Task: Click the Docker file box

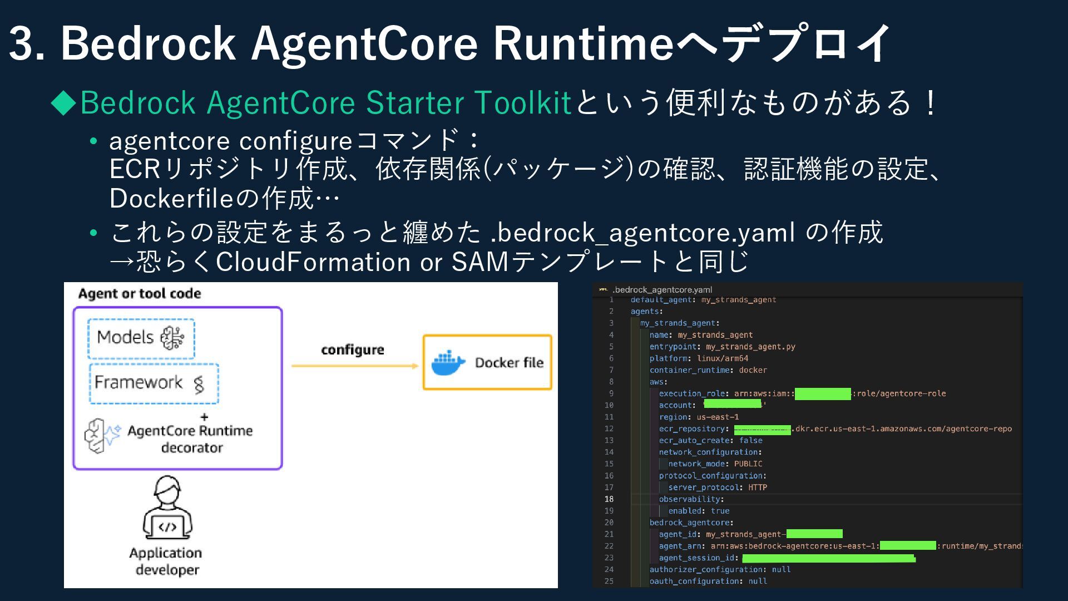Action: 487,362
